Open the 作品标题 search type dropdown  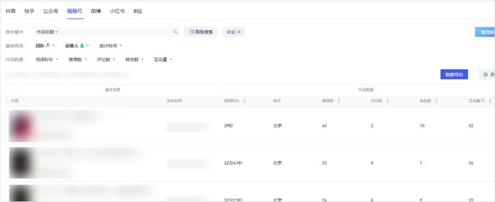pyautogui.click(x=48, y=32)
